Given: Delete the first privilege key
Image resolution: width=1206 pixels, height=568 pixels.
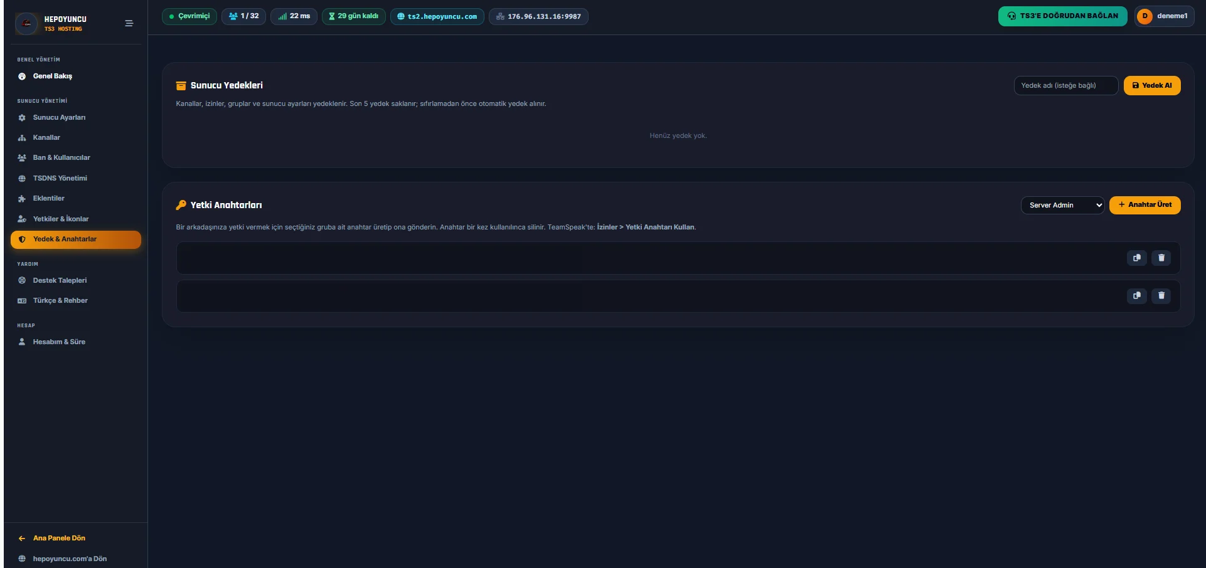Looking at the screenshot, I should point(1161,258).
